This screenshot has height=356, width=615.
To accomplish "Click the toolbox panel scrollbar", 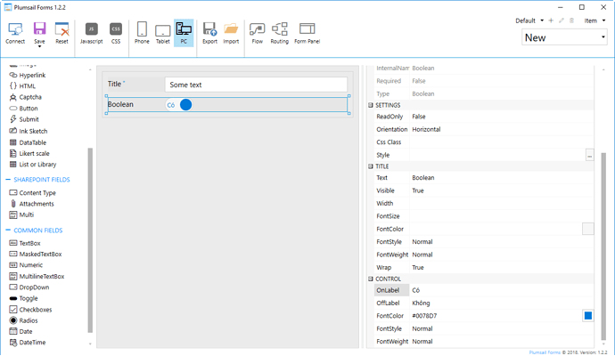I will (90, 239).
